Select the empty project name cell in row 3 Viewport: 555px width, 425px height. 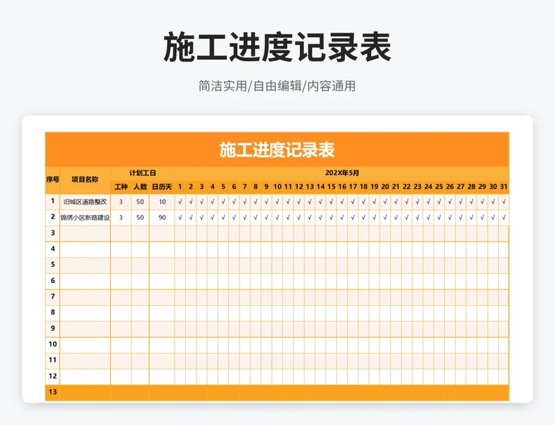85,233
